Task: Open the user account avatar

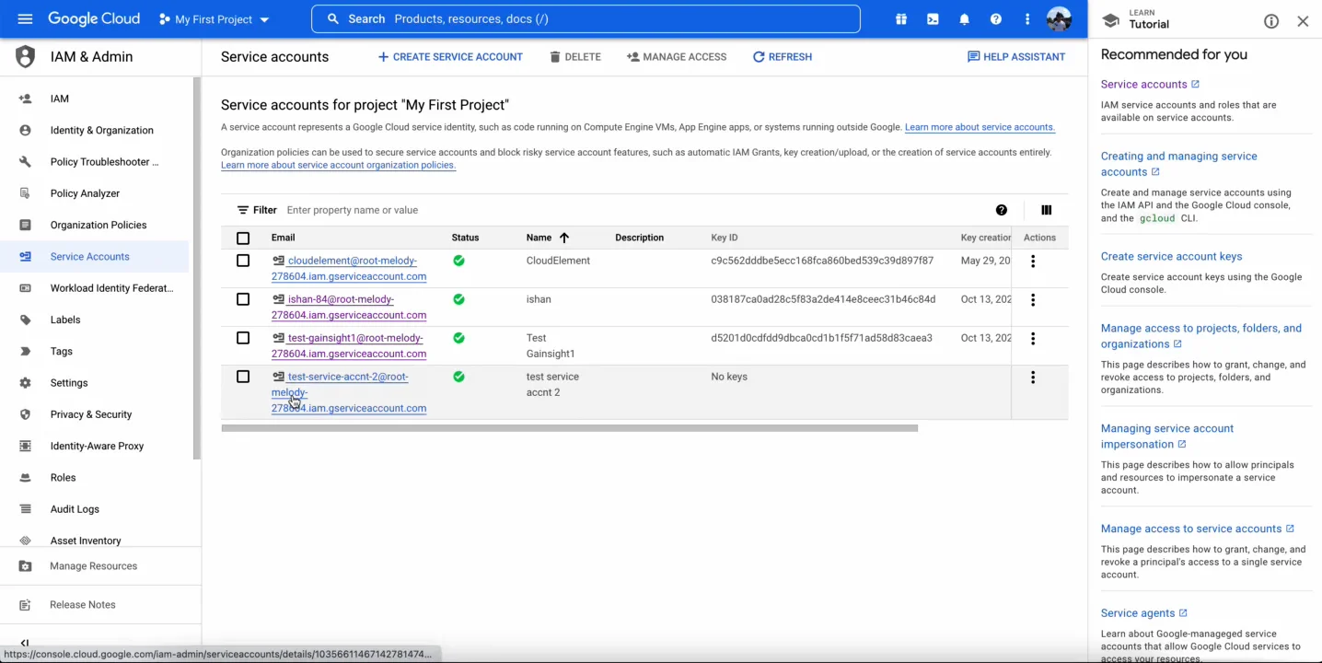Action: point(1059,19)
